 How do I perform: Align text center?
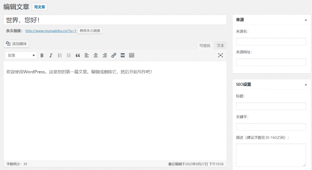(x=96, y=55)
